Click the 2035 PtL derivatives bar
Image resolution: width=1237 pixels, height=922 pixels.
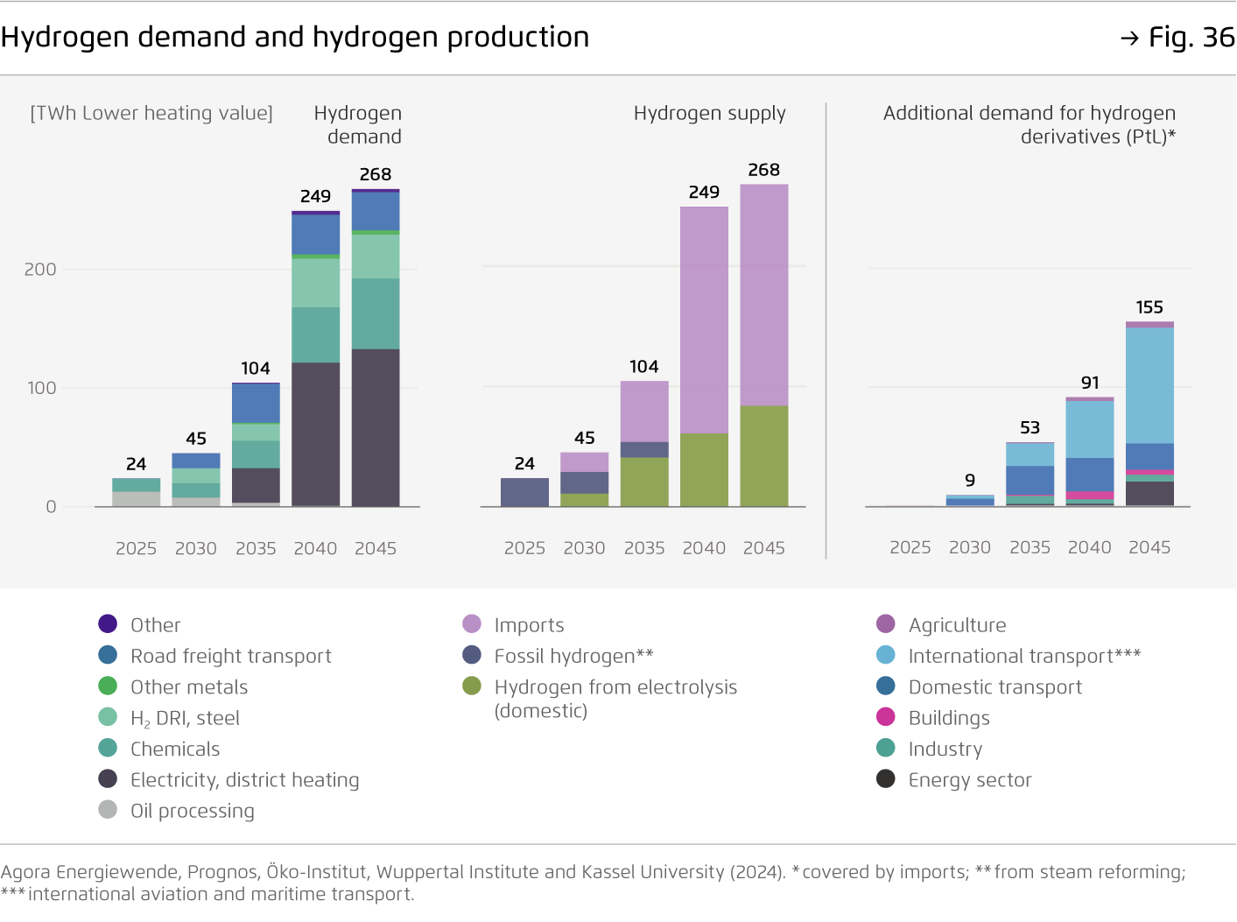[x=1030, y=475]
